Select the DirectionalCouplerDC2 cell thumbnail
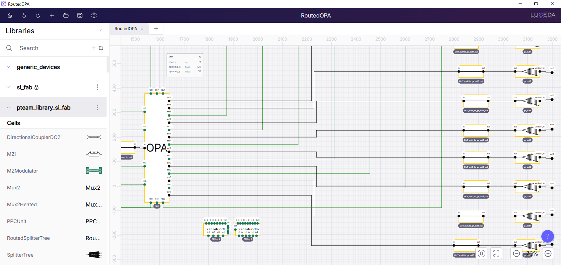 (94, 137)
